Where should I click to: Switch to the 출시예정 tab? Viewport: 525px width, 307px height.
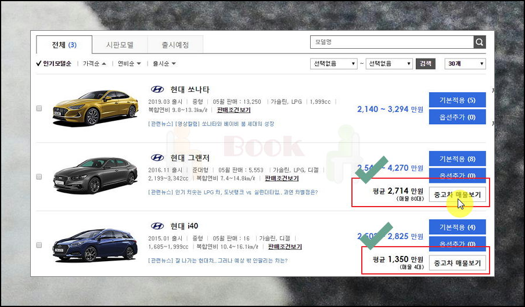click(x=175, y=45)
